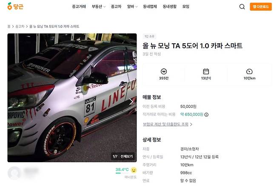Click the won price icon above 355만
This screenshot has height=186, width=280.
[x=163, y=71]
